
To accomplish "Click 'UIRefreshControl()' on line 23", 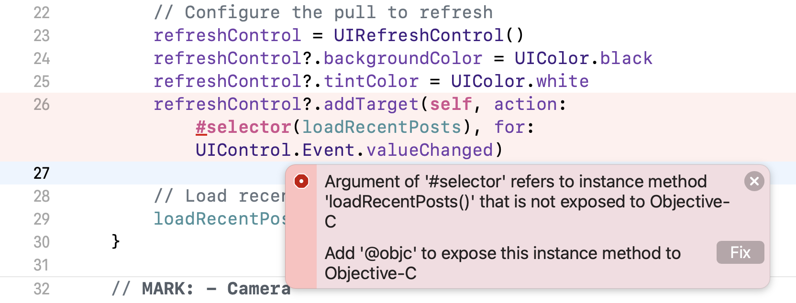I will click(429, 35).
